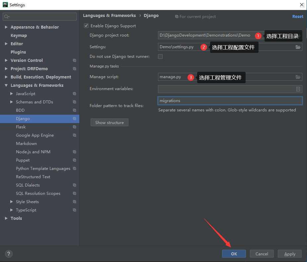Expand Project: DRFDemo section arrow
Screen dimensions: 307x262
pos(6,68)
